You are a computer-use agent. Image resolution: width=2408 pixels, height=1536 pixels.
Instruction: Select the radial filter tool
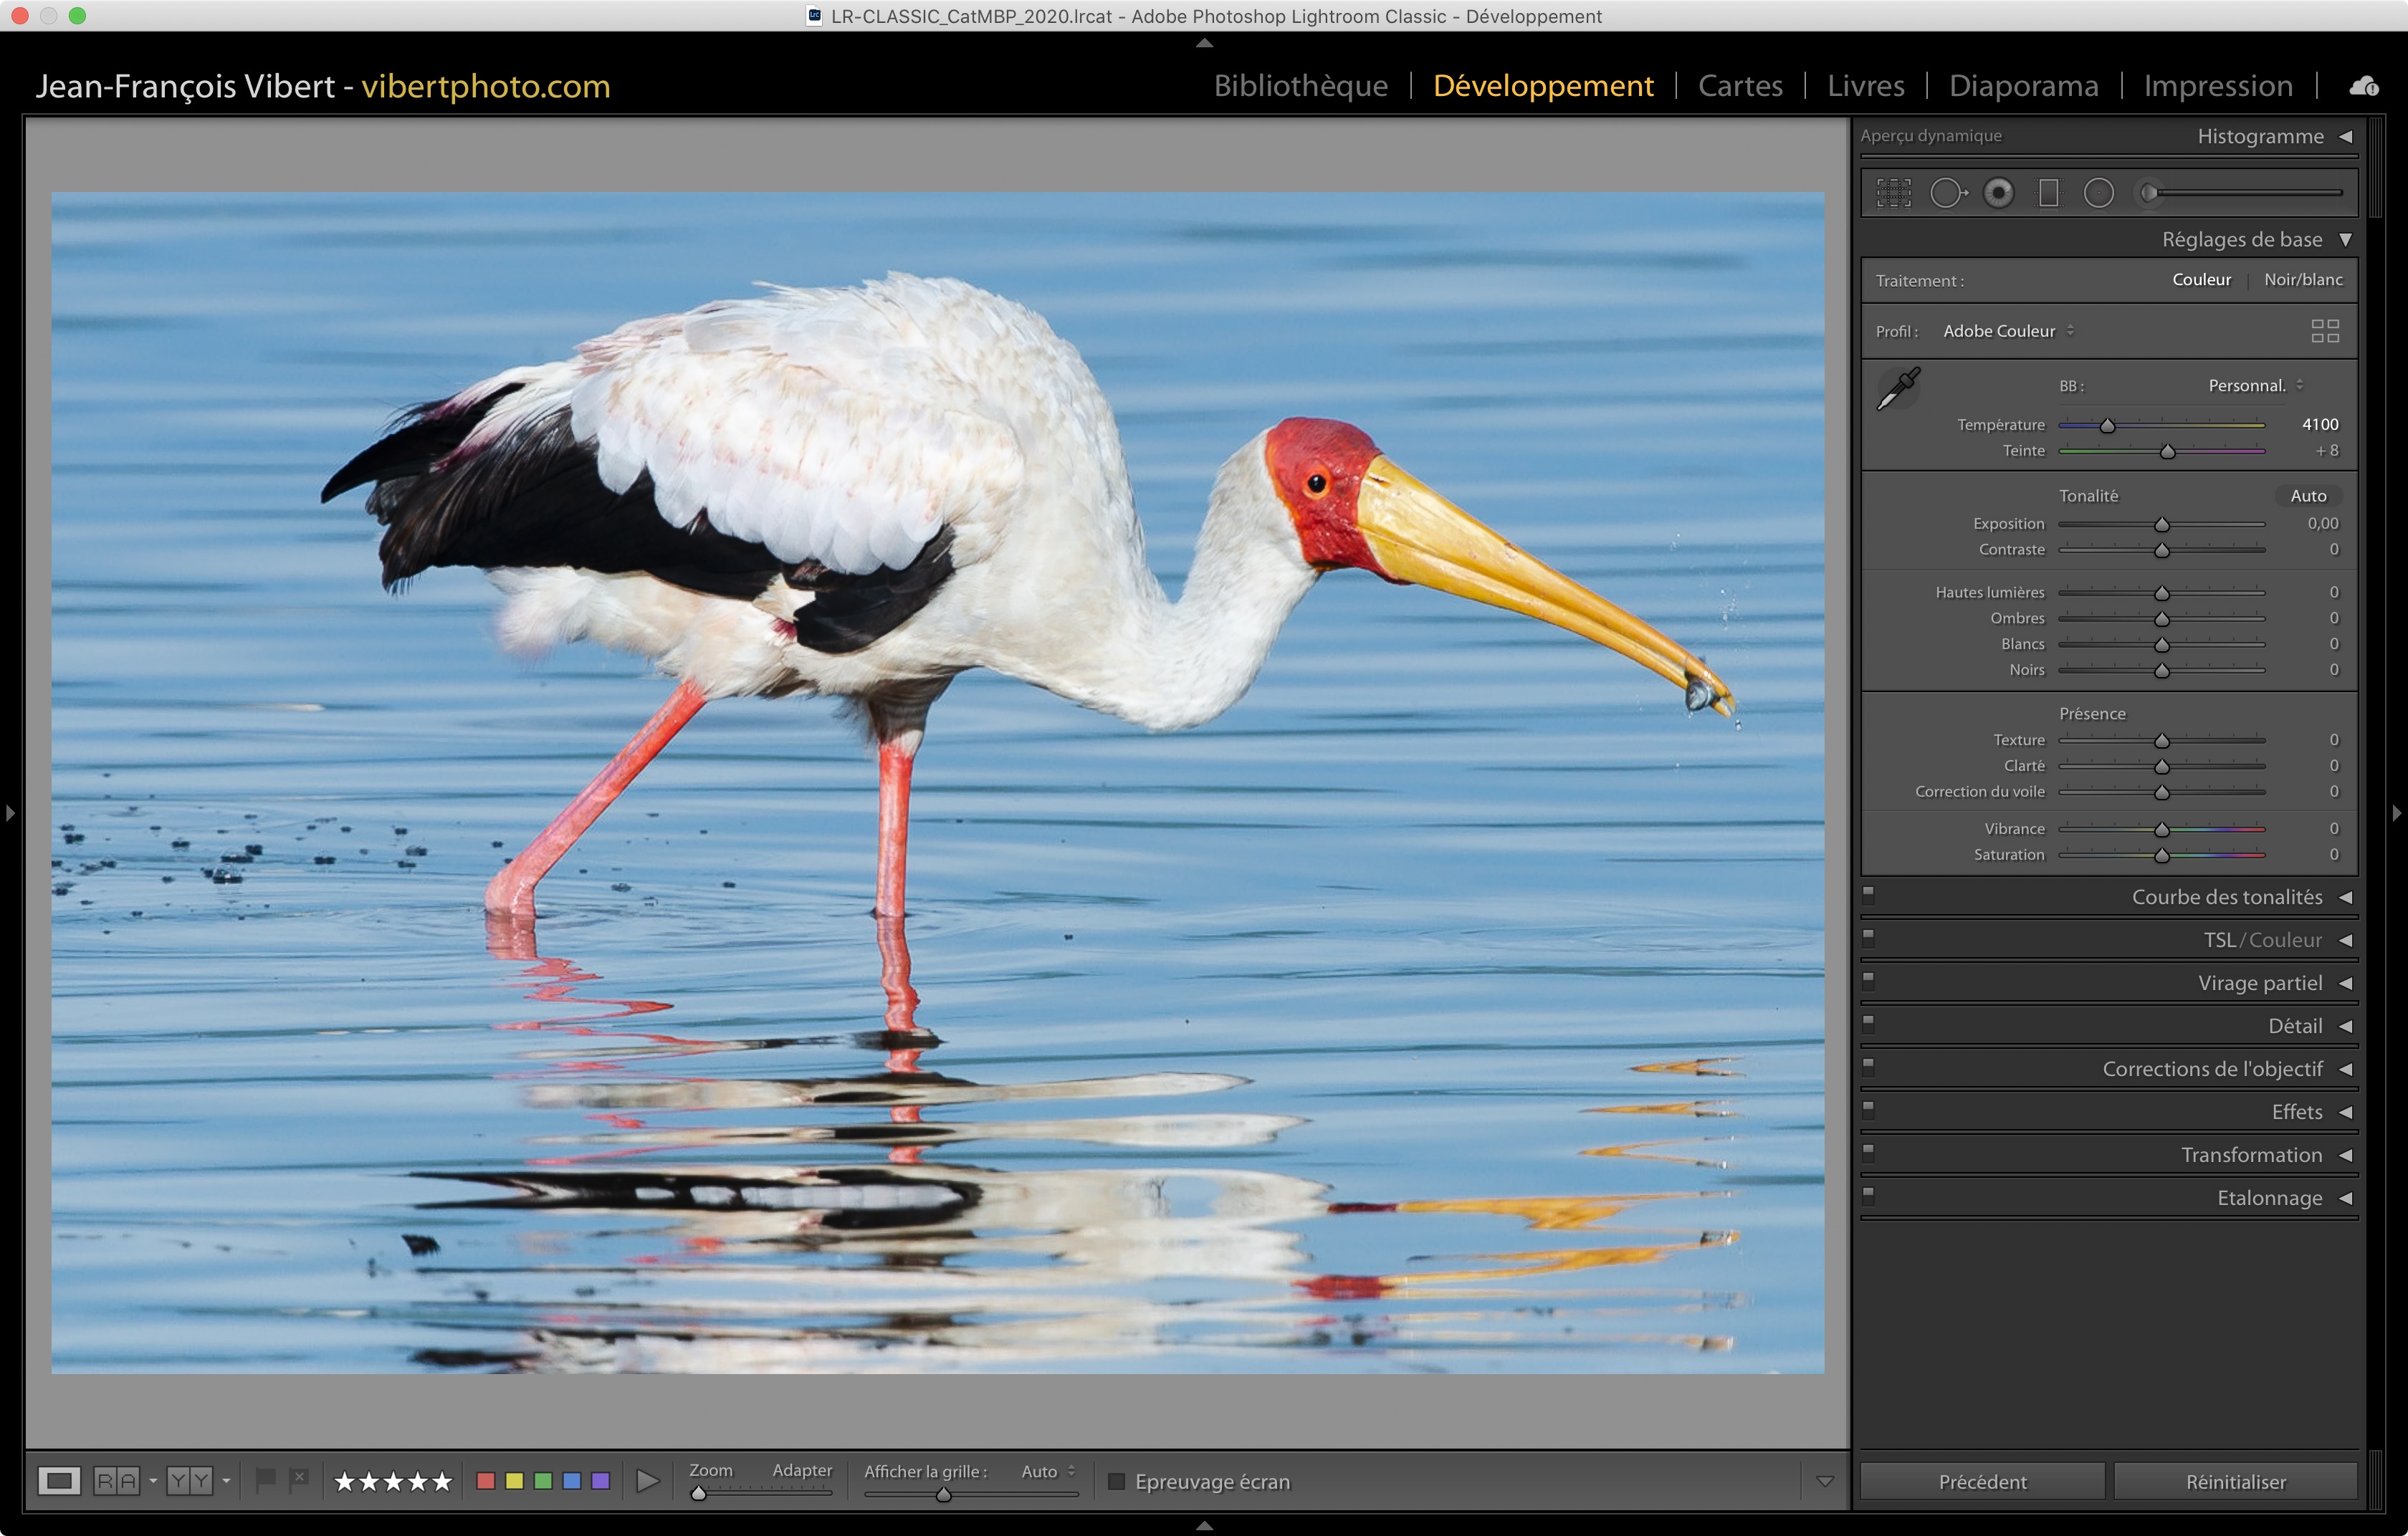2098,193
